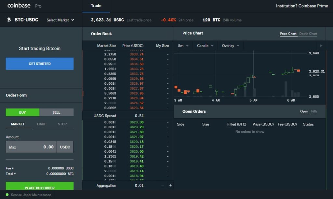
Task: Increase aggregation using the plus stepper
Action: (x=170, y=185)
